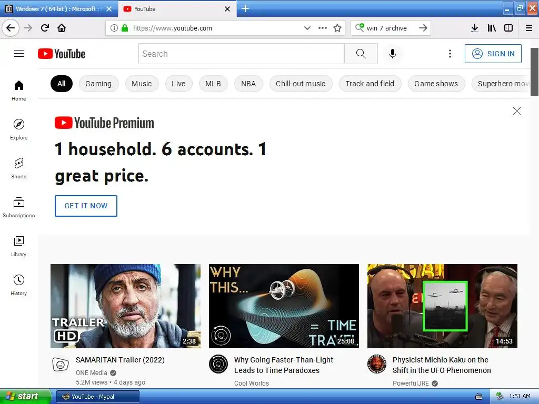The width and height of the screenshot is (539, 404).
Task: Open the YouTube guide hamburger menu
Action: click(x=19, y=54)
